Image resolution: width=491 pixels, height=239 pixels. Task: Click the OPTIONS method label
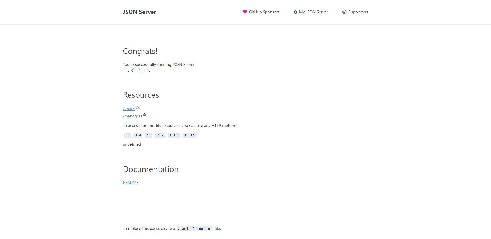pyautogui.click(x=190, y=135)
